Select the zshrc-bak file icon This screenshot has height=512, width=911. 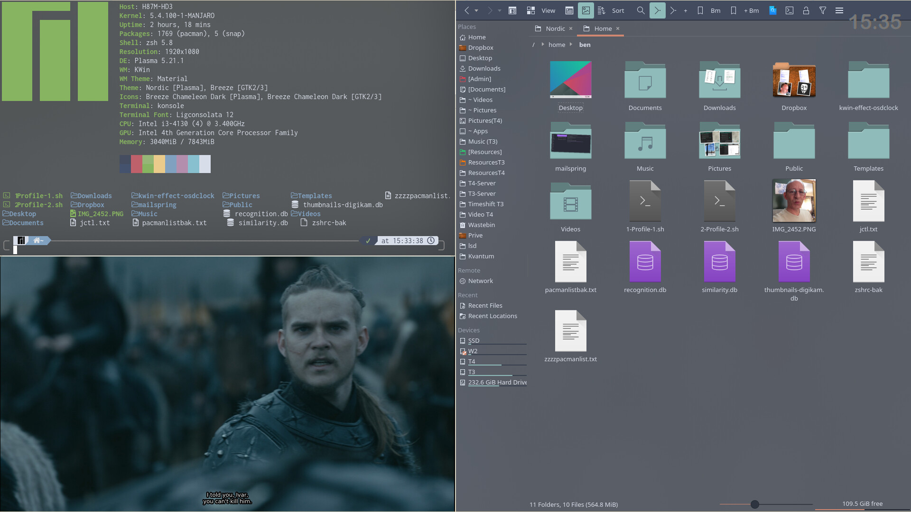point(868,262)
